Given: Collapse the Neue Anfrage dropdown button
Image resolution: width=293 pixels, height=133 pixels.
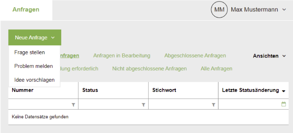Looking at the screenshot, I should click(35, 37).
